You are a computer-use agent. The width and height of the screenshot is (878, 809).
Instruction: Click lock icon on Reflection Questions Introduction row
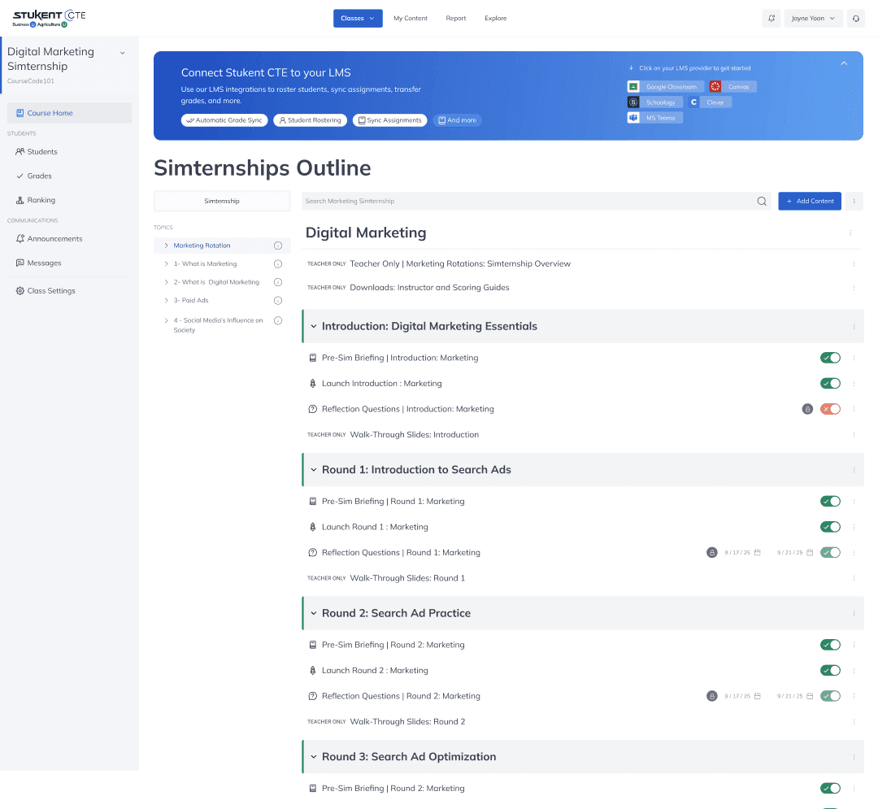(807, 409)
